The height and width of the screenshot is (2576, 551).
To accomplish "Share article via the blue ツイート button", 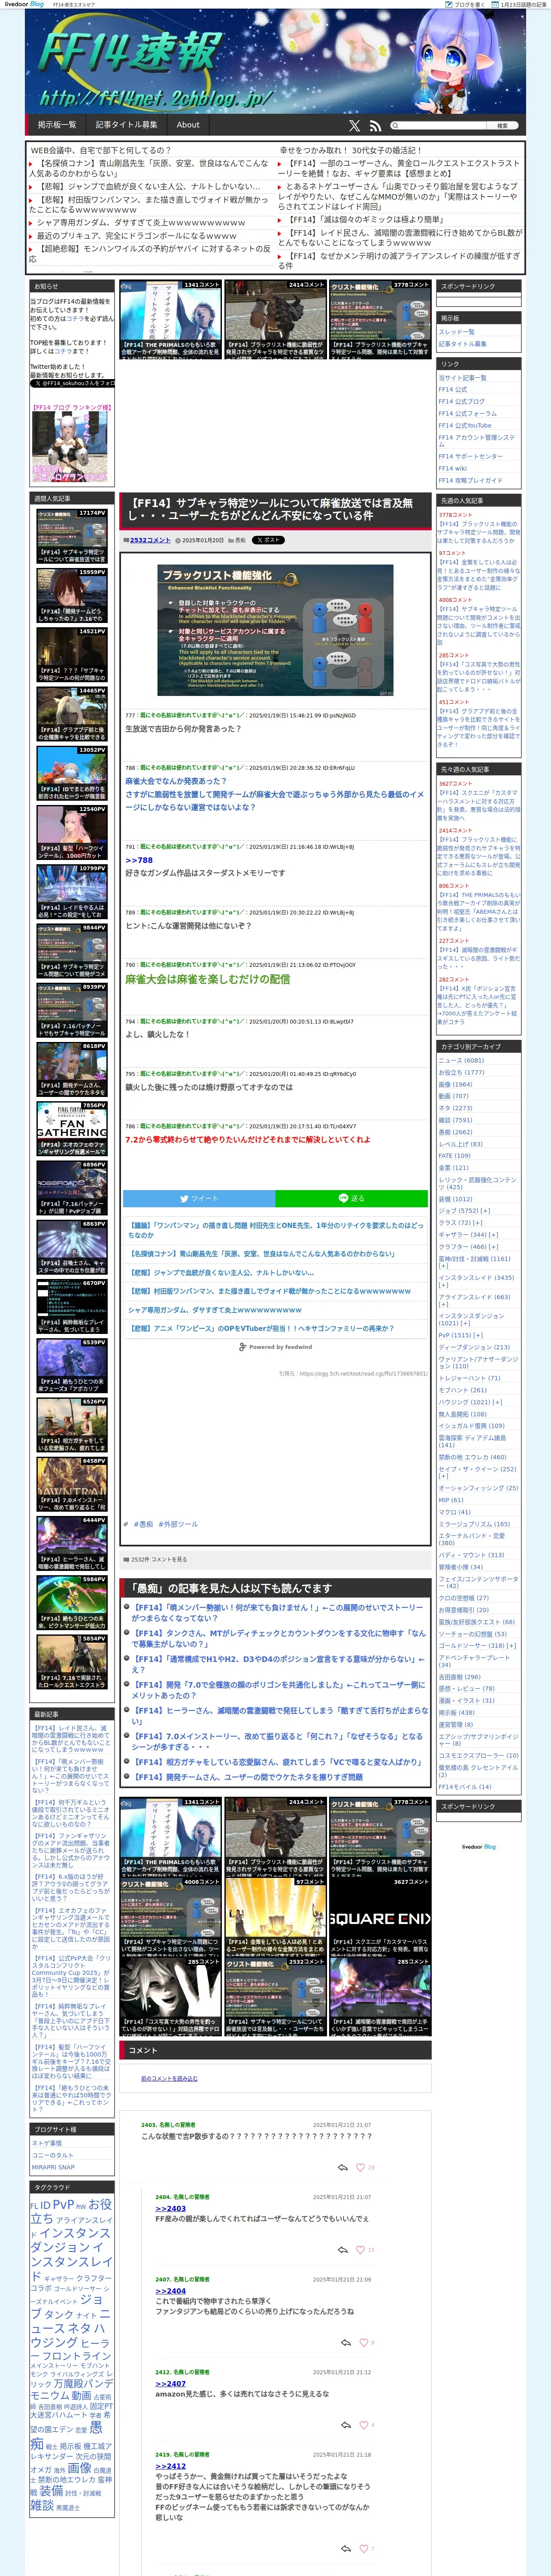I will pyautogui.click(x=199, y=1198).
